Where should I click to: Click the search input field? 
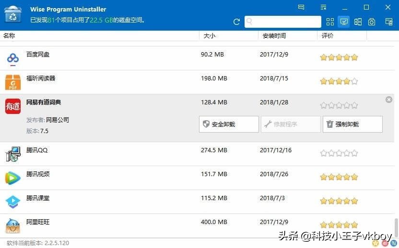coord(283,22)
